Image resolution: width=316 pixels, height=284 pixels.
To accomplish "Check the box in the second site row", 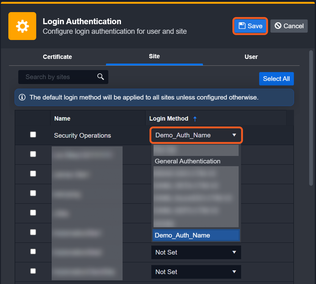I will pyautogui.click(x=33, y=154).
